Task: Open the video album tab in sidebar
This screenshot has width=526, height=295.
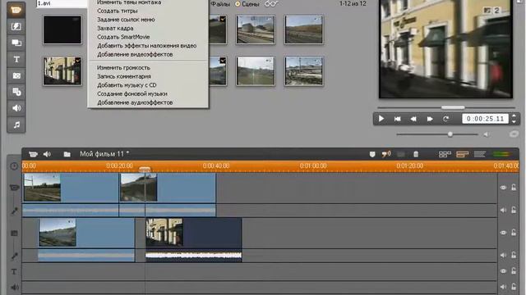Action: pos(16,10)
